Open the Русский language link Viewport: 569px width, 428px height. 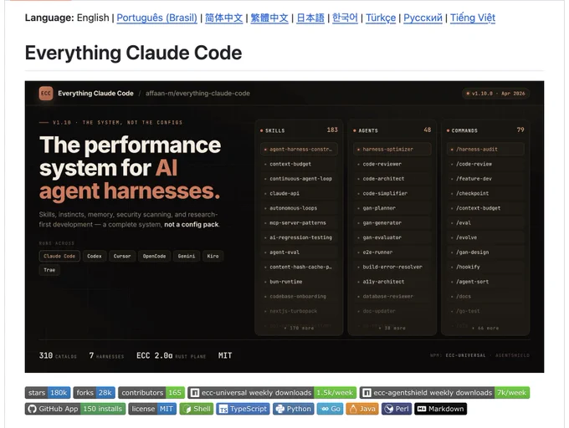pos(423,18)
